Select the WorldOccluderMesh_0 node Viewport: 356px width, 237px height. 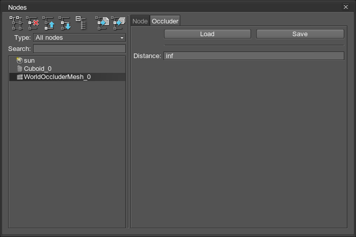point(57,77)
